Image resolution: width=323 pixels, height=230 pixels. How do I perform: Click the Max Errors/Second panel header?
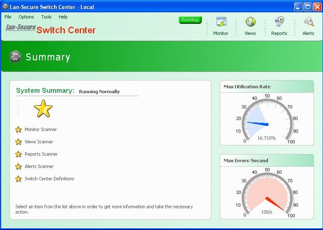[267, 161]
